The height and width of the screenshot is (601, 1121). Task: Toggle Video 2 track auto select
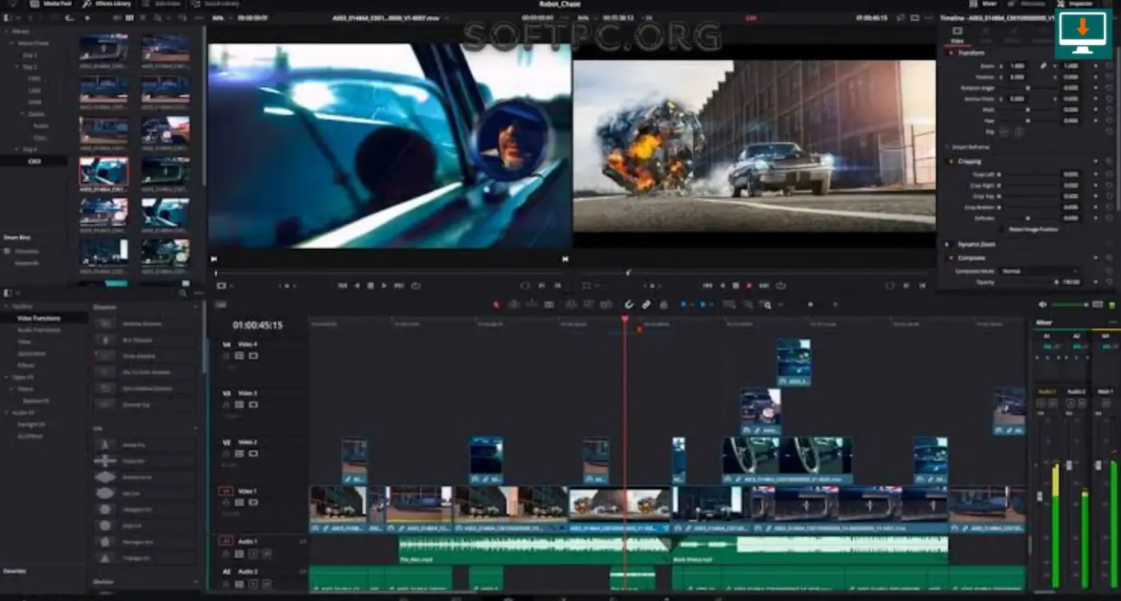click(239, 453)
